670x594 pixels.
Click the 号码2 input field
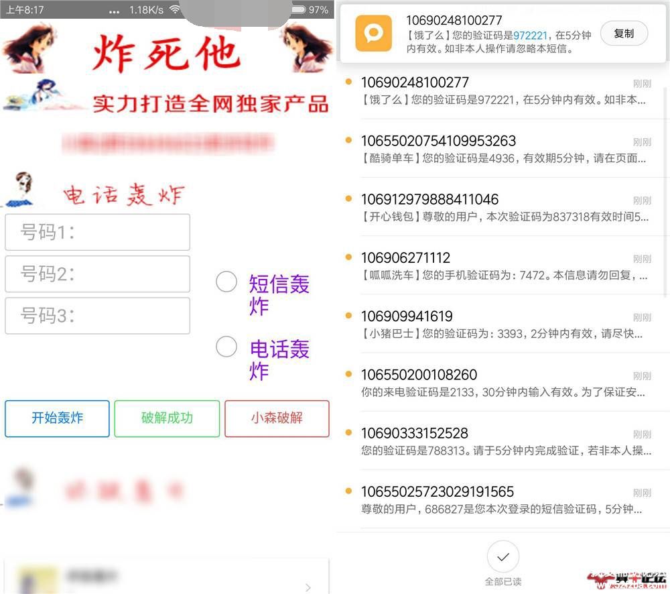click(97, 274)
